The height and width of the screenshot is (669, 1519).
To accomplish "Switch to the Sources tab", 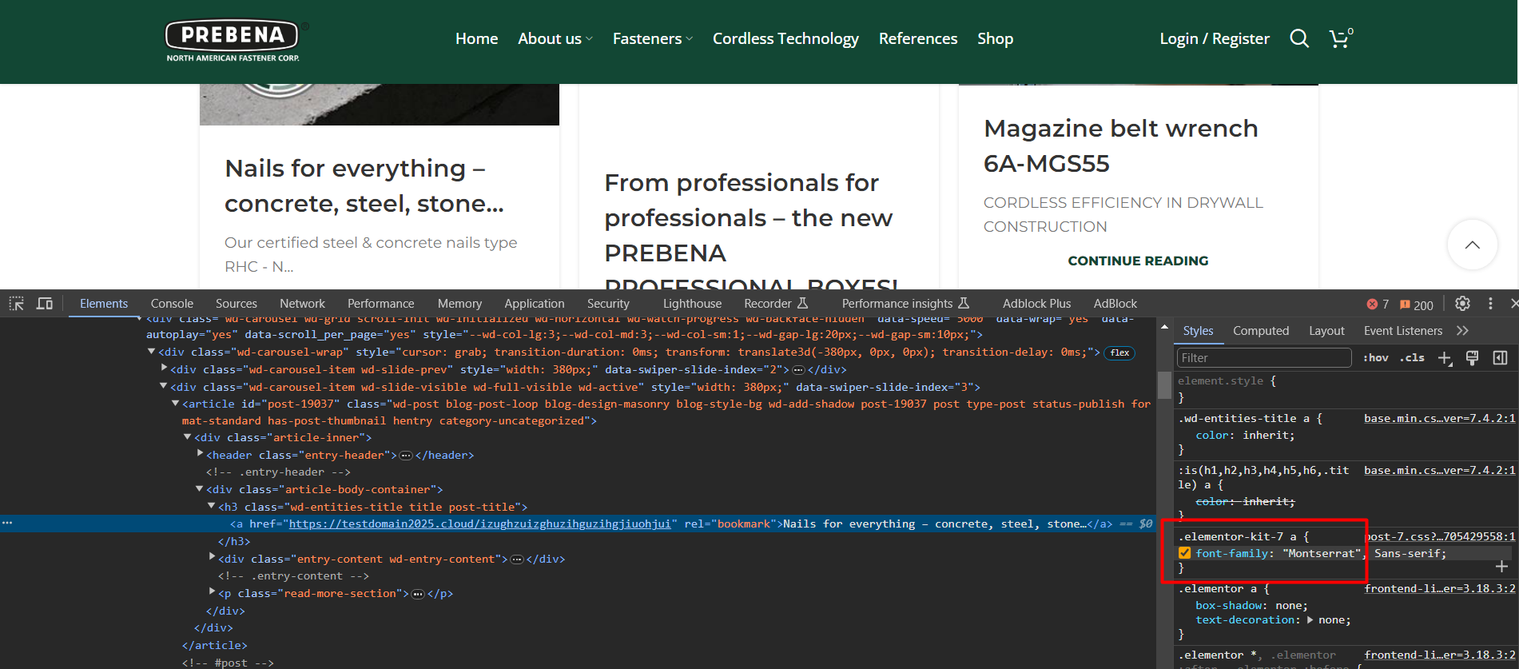I will click(x=237, y=304).
